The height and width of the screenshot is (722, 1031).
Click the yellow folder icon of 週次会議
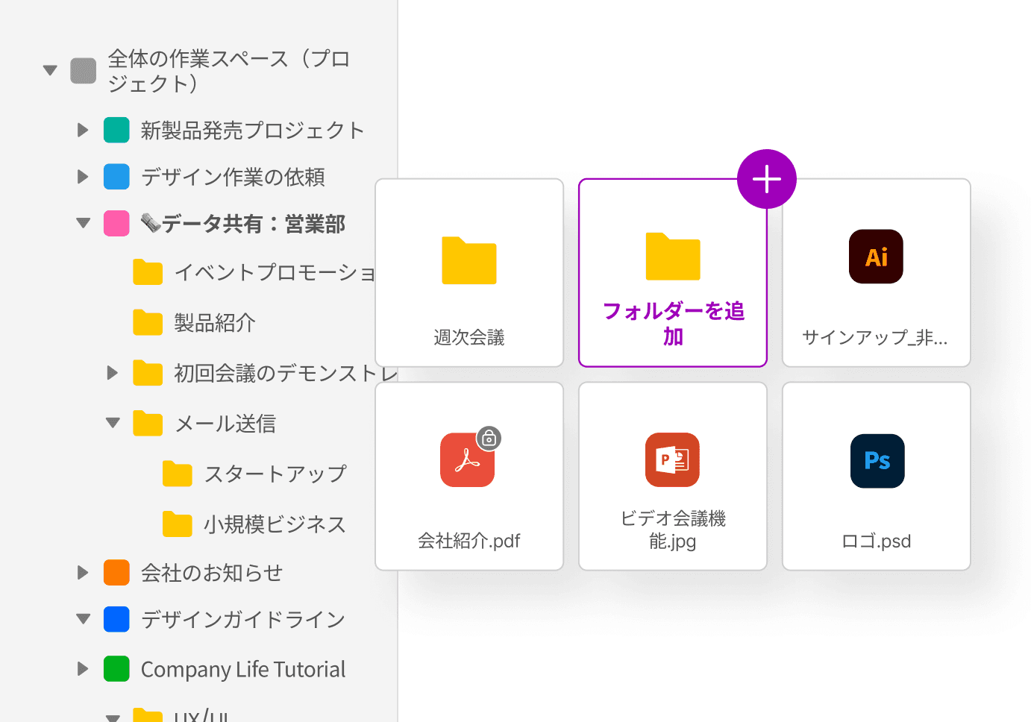click(469, 261)
